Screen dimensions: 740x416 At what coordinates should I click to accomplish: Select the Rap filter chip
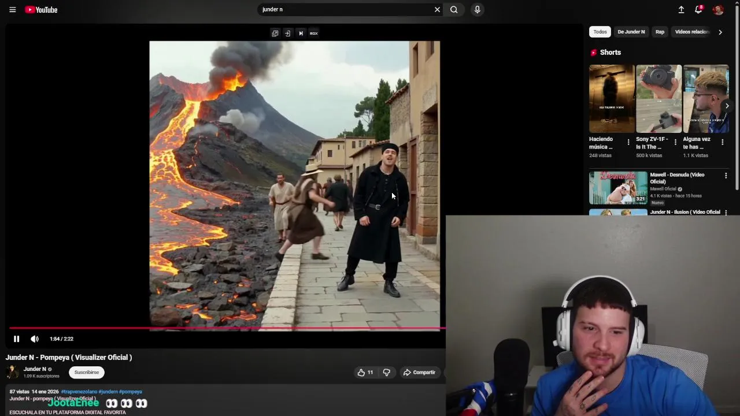[x=660, y=32]
